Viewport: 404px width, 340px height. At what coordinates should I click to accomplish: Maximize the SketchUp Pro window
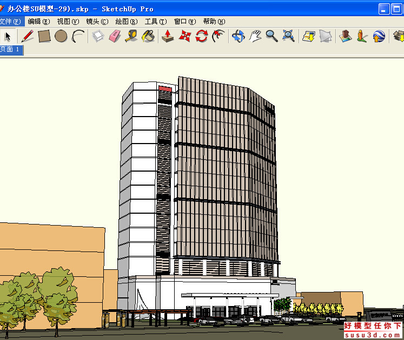(x=397, y=9)
